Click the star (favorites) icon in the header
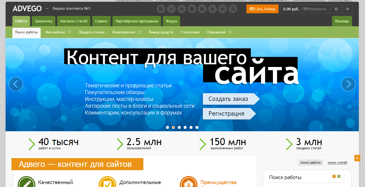Image resolution: width=365 pixels, height=187 pixels. 212,9
